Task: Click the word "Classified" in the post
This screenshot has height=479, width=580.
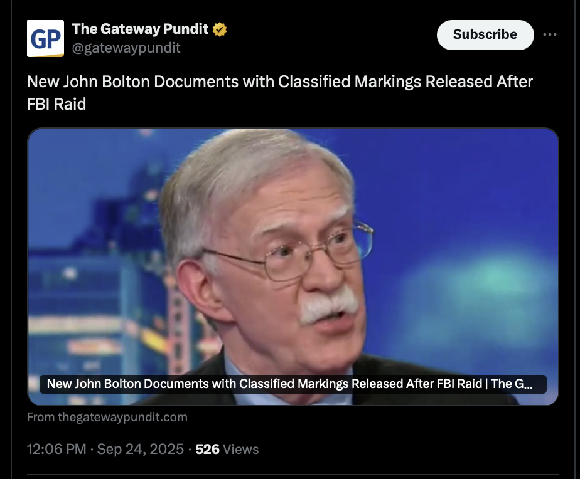Action: [314, 82]
